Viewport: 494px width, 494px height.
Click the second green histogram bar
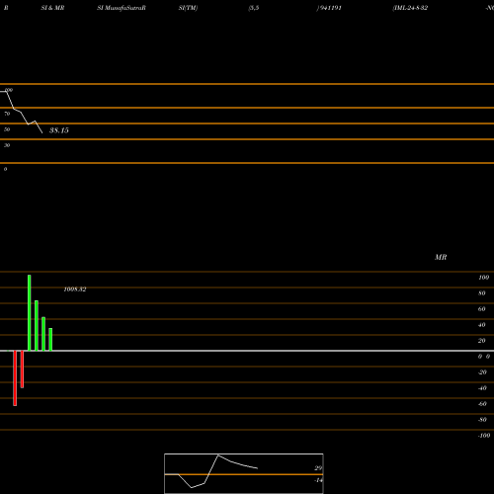click(x=37, y=326)
